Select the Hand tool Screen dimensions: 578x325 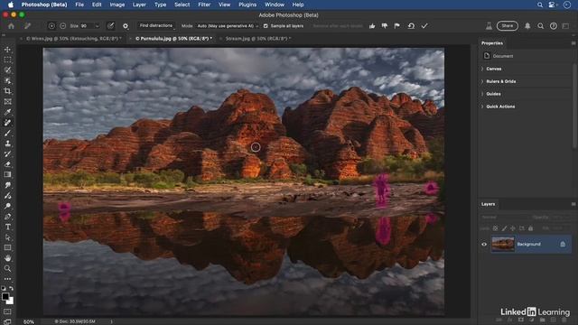[x=7, y=258]
